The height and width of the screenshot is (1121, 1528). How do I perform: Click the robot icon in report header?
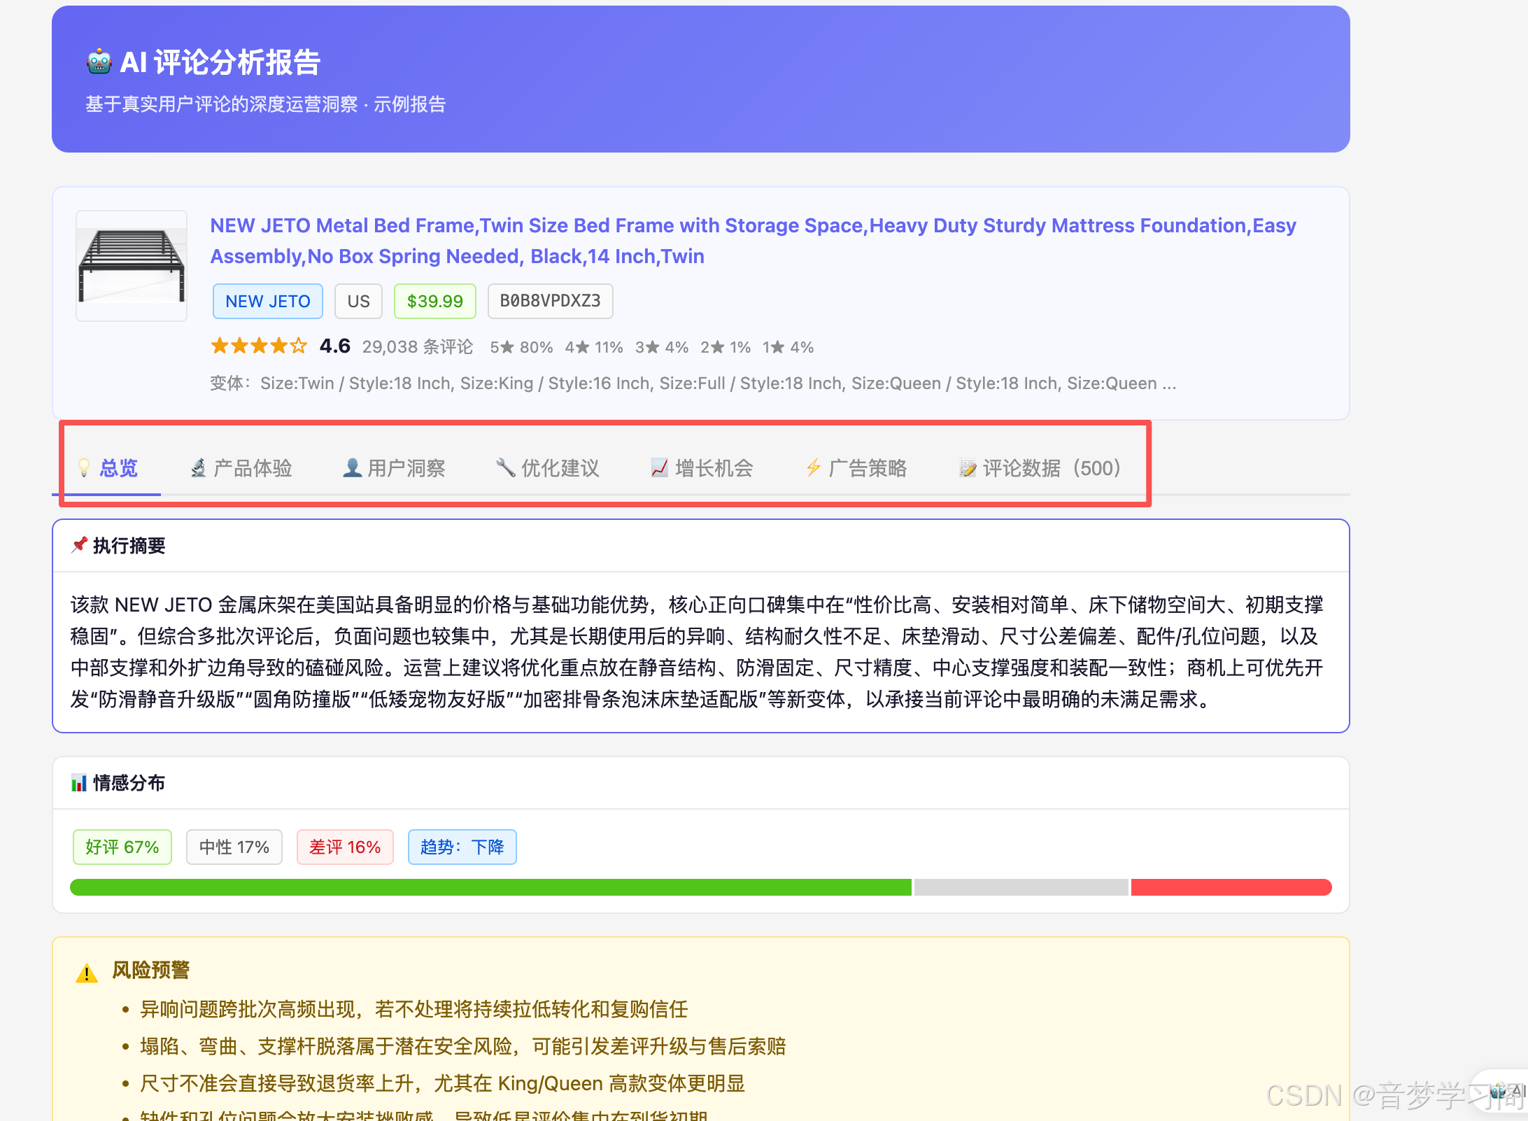99,62
